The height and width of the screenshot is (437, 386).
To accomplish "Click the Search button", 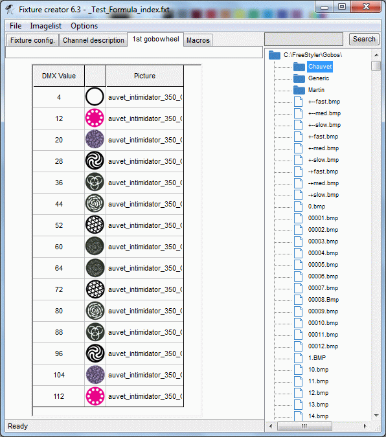I will (x=364, y=39).
